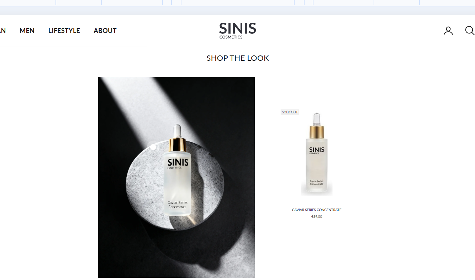Open the Caviar Series Concentrate title link
Image resolution: width=475 pixels, height=280 pixels.
(317, 210)
